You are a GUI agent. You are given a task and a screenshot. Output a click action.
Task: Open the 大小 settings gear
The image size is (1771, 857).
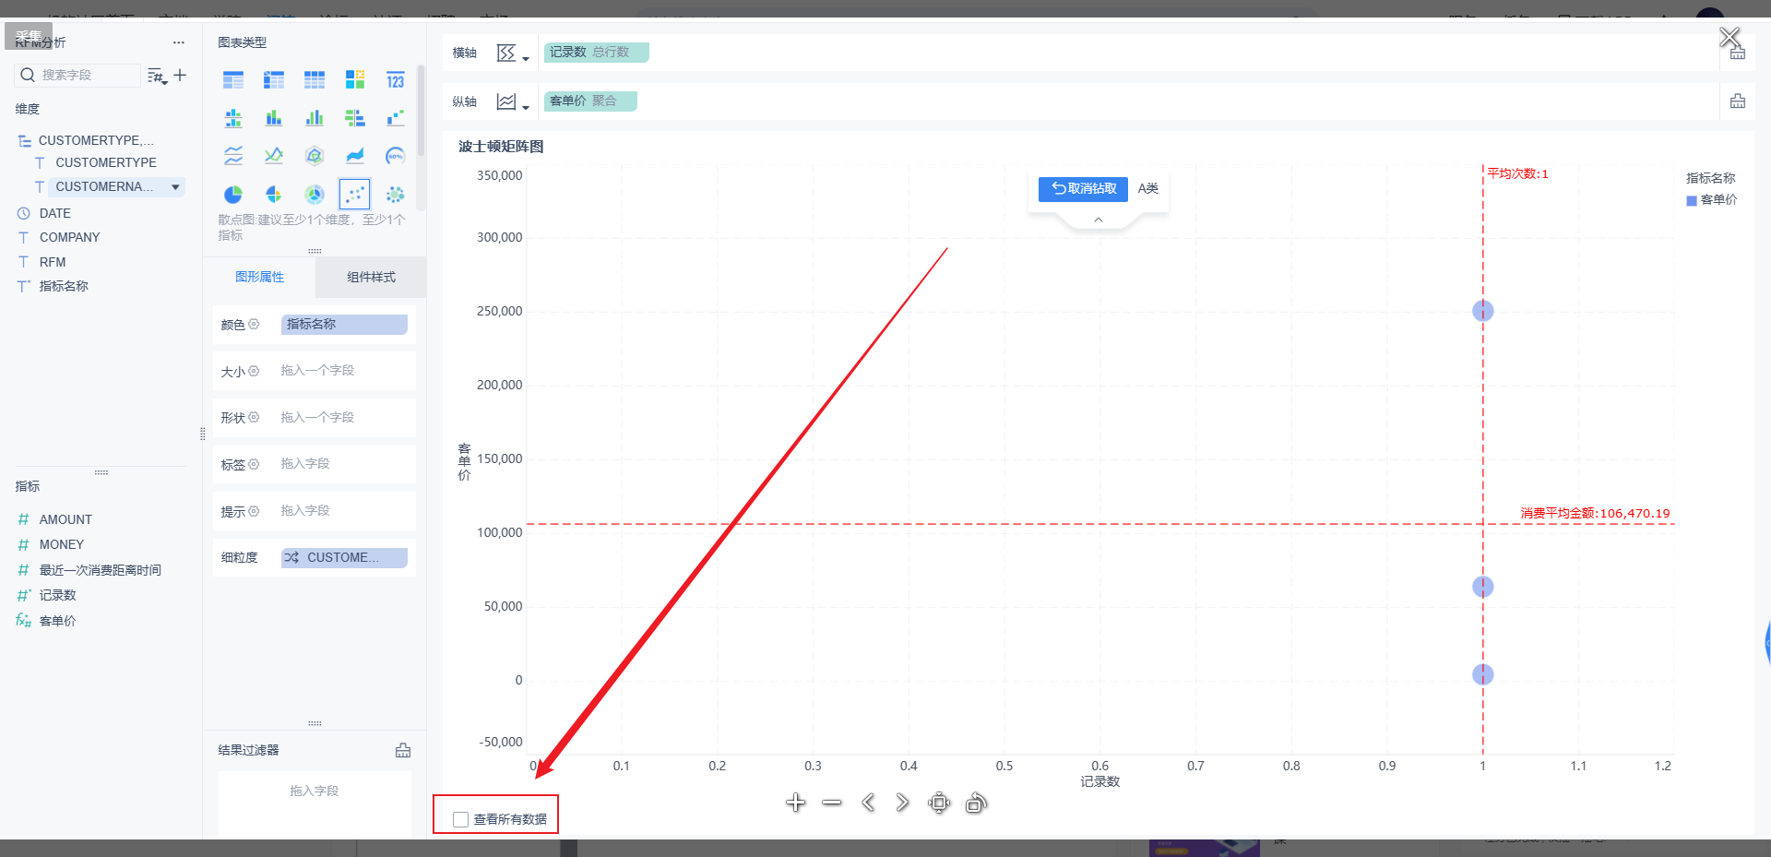click(255, 371)
